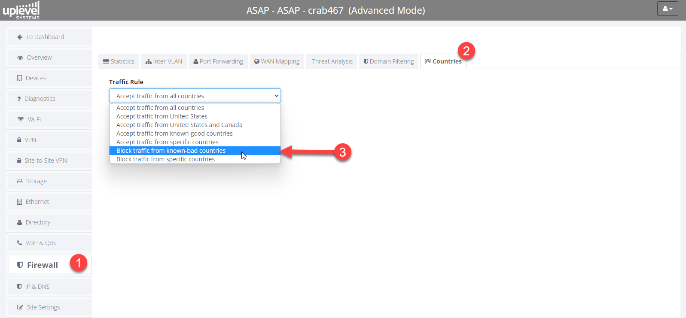The width and height of the screenshot is (686, 318).
Task: Click the Directory user icon
Action: (x=19, y=222)
